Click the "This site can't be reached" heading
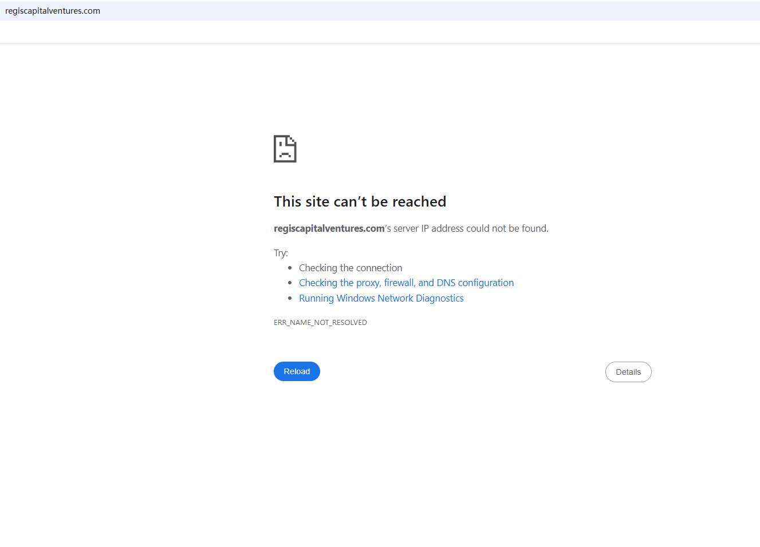 click(x=360, y=201)
